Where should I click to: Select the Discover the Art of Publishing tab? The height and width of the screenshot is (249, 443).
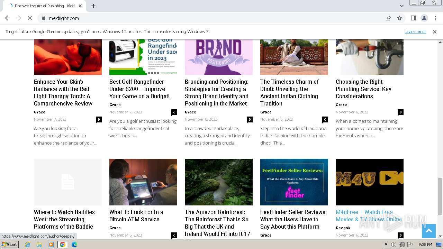click(x=46, y=6)
